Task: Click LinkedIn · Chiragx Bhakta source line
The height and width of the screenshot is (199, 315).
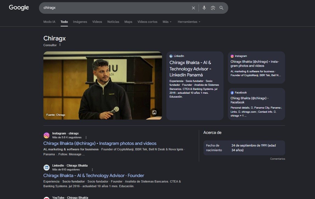Action: [70, 165]
